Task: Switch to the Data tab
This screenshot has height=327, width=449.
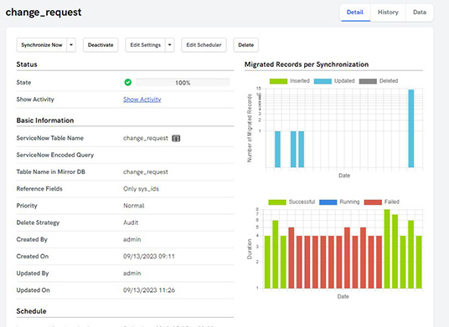Action: (x=420, y=13)
